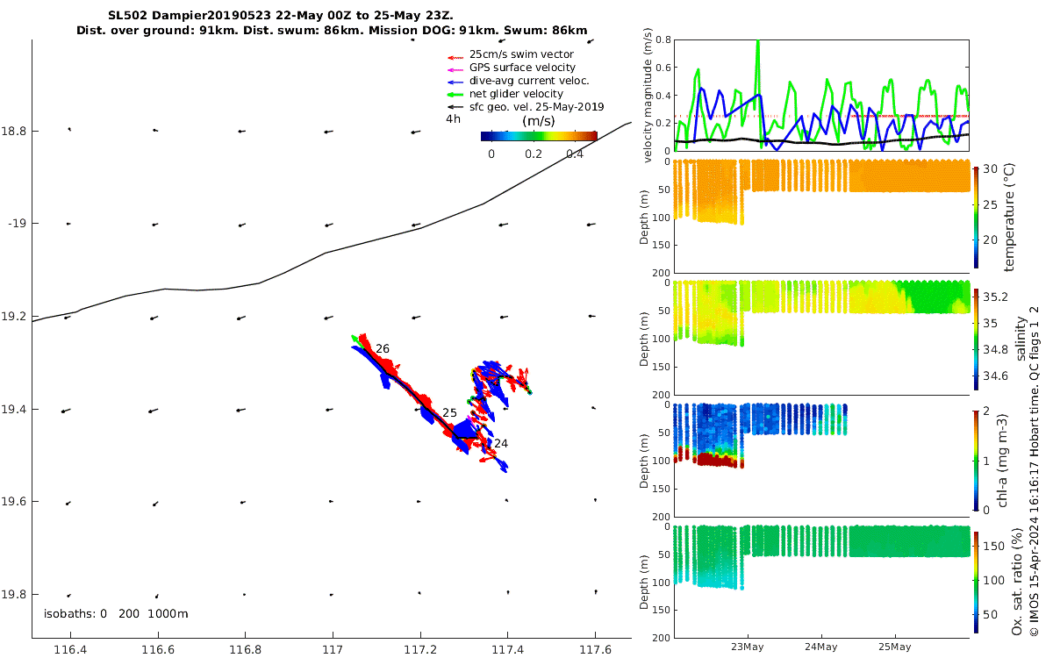Screen dimensions: 1053x658
Task: Click the '30' tick on the temperature colorbar
Action: point(991,170)
